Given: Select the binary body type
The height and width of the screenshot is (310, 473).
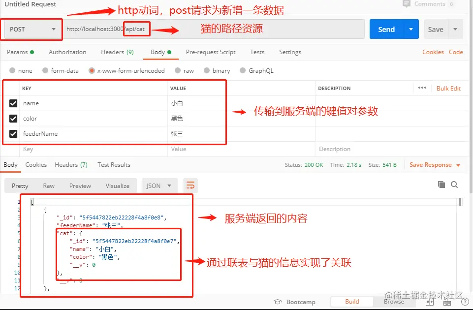Looking at the screenshot, I should 217,70.
